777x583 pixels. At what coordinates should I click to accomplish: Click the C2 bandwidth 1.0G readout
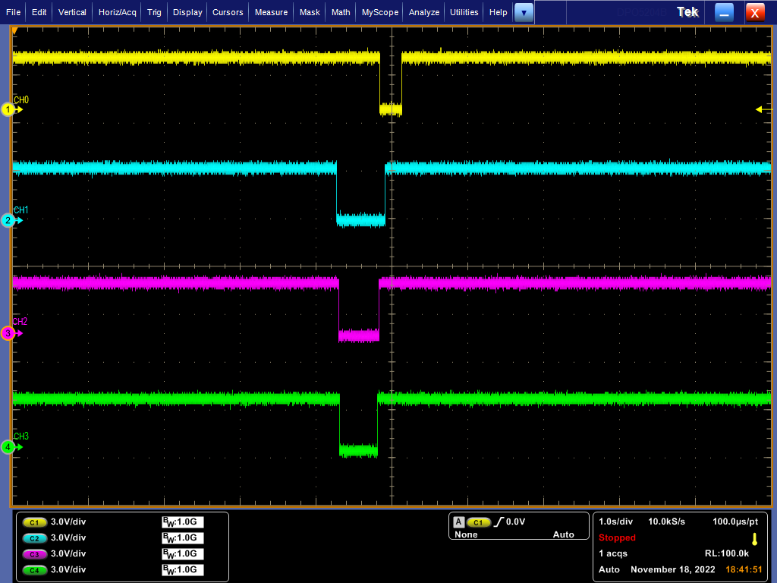point(183,538)
